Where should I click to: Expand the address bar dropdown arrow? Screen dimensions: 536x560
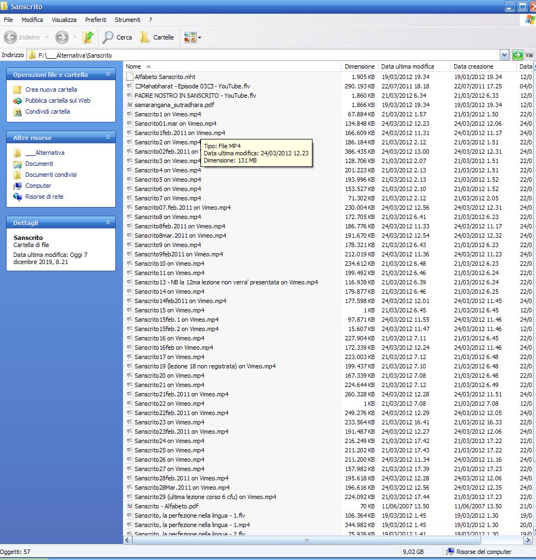pyautogui.click(x=504, y=55)
